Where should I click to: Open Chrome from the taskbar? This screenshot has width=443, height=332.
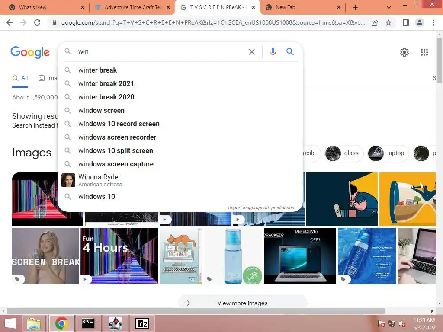pyautogui.click(x=61, y=323)
